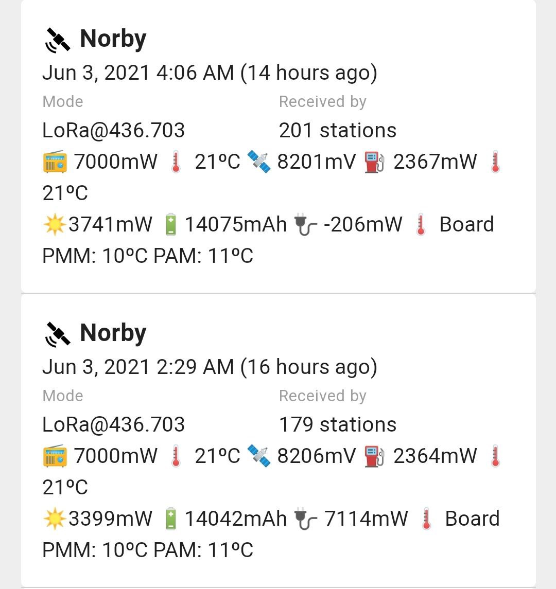Click the radio icon next to 7000mW in the 4:06 AM card
This screenshot has height=589, width=556.
pyautogui.click(x=55, y=162)
